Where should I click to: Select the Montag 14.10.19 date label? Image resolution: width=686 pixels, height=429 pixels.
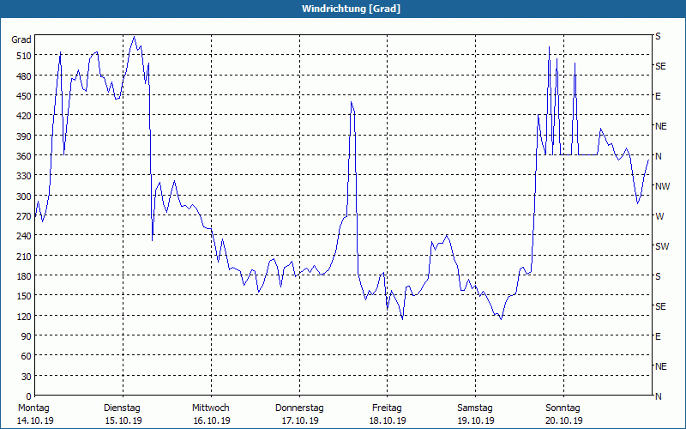coord(33,414)
